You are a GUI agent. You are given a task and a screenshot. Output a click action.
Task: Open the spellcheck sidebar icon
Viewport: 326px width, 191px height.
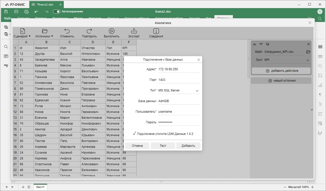[6, 66]
